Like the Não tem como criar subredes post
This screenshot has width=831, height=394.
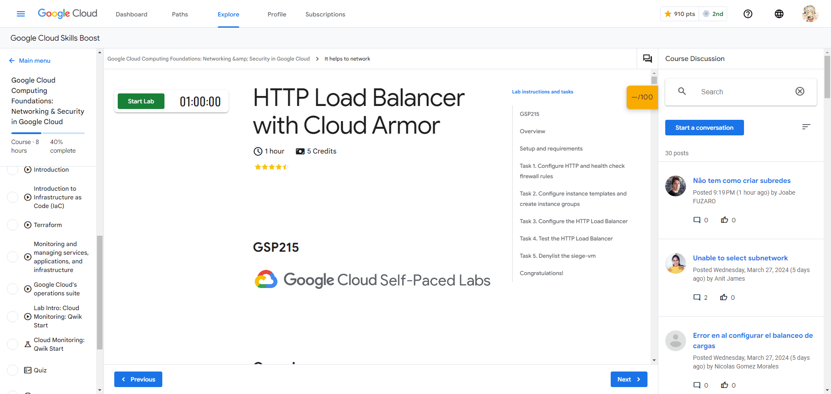725,220
